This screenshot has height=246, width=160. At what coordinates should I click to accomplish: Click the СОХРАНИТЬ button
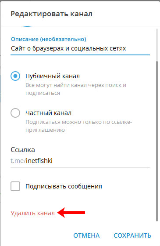[132, 235]
